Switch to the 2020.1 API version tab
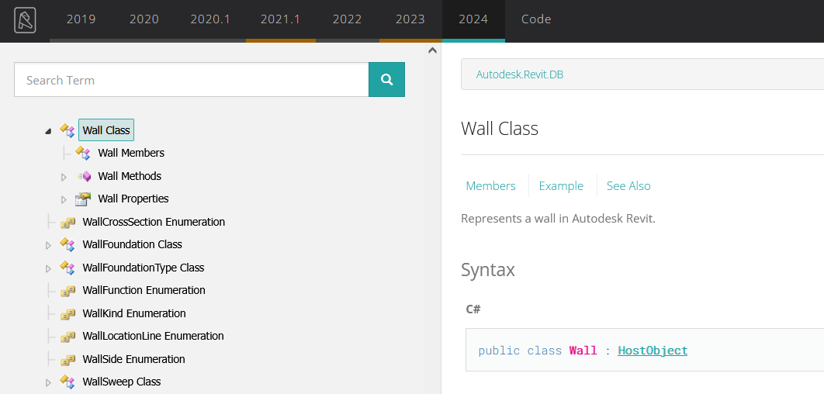Viewport: 824px width, 394px height. point(210,19)
